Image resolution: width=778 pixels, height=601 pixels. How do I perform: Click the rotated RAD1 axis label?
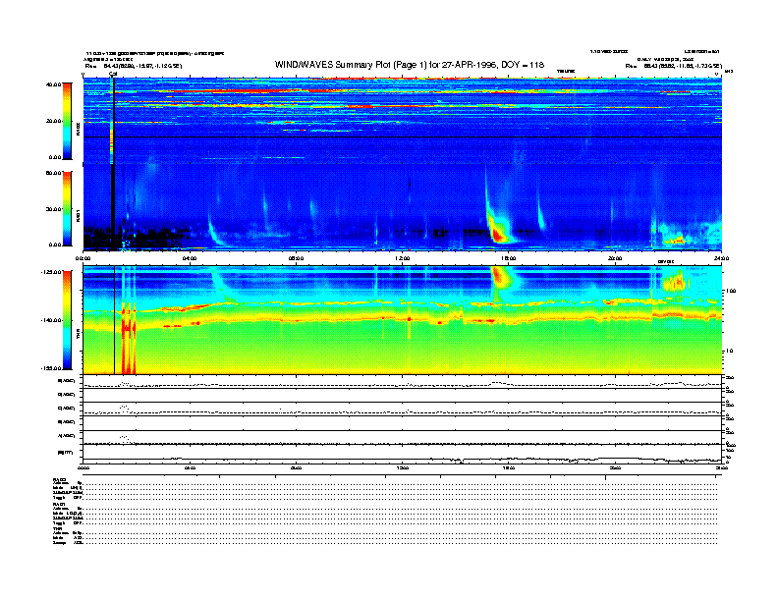[x=78, y=215]
